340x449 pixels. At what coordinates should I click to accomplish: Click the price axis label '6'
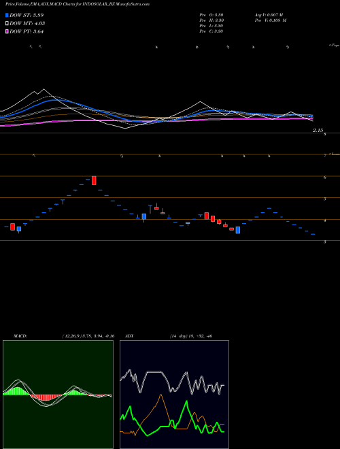(325, 178)
